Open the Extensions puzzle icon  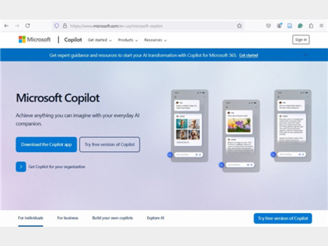coord(311,26)
